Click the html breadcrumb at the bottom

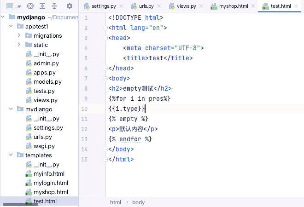[x=116, y=202]
